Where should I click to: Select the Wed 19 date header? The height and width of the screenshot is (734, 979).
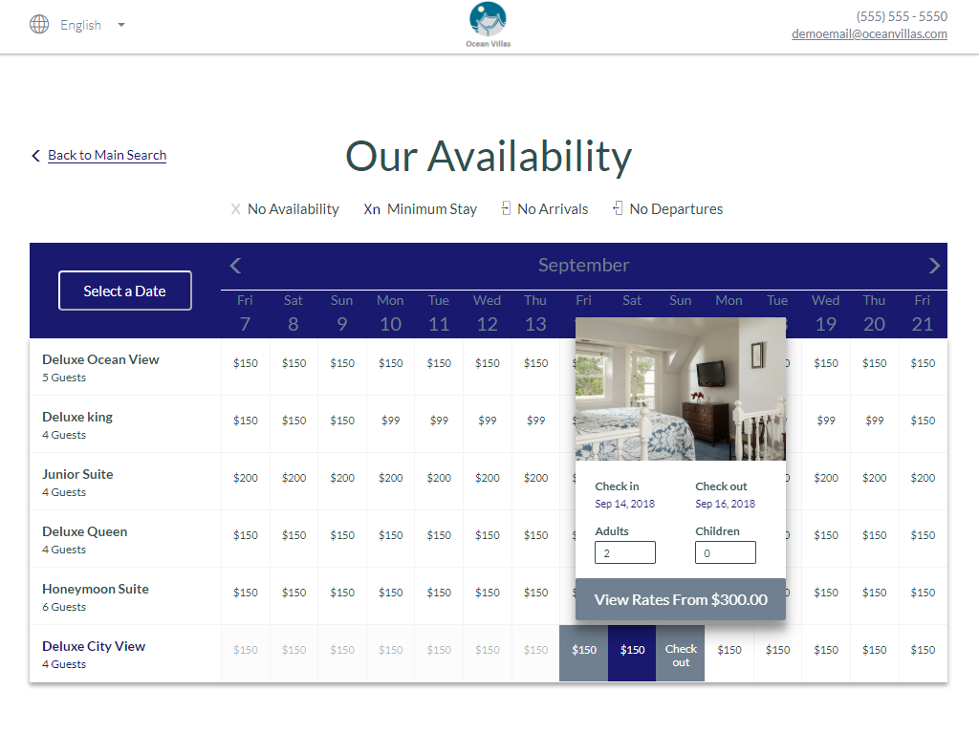(825, 313)
